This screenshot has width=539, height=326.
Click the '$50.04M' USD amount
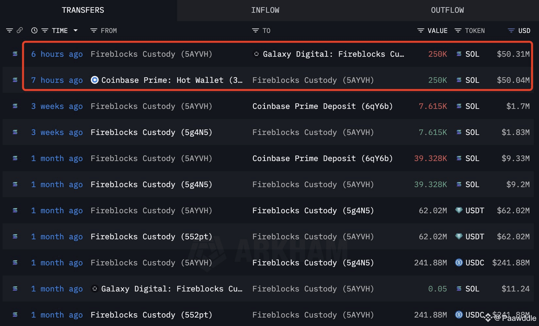pos(513,80)
